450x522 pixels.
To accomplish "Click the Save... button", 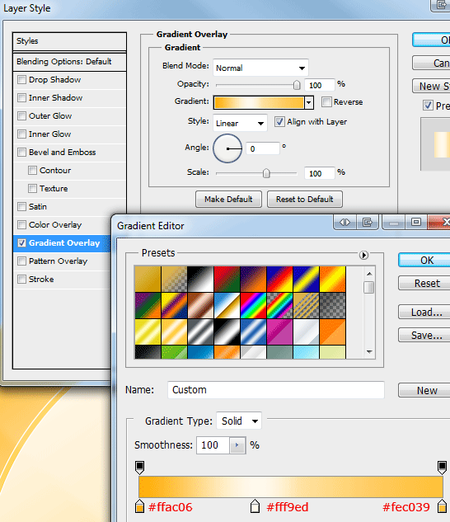I will (424, 336).
